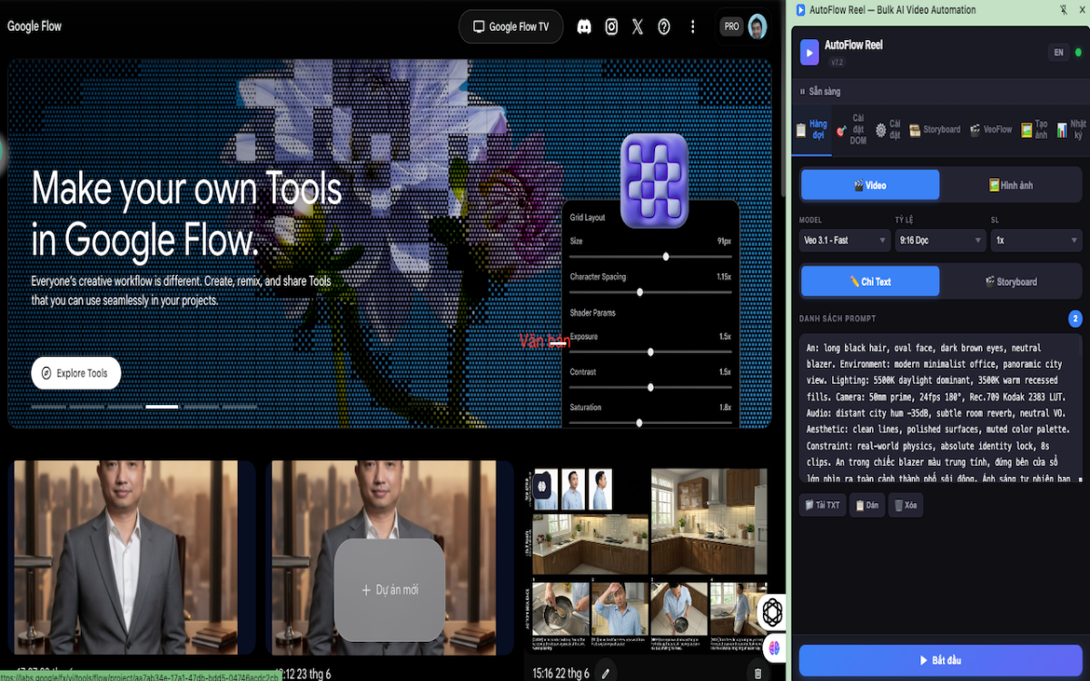Select the Video mode toggle
1090x681 pixels.
870,185
